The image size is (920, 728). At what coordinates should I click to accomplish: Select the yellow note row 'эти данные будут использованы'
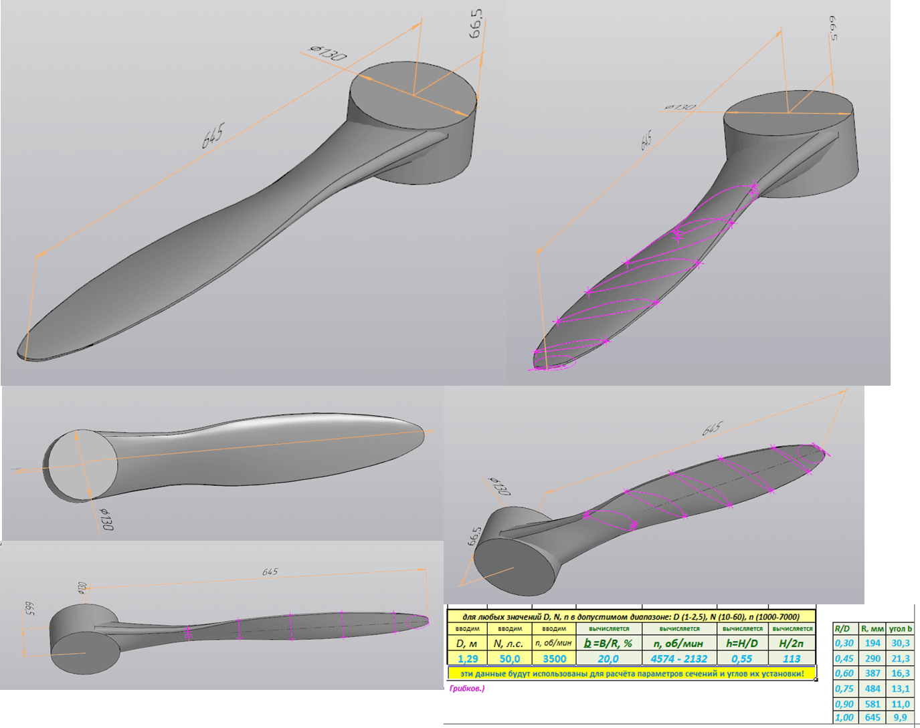[x=631, y=673]
